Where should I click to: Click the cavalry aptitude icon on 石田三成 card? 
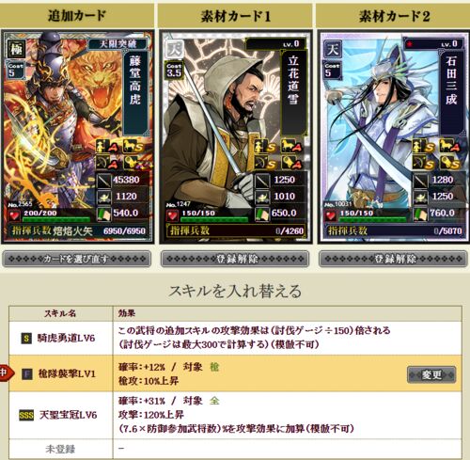449,147
